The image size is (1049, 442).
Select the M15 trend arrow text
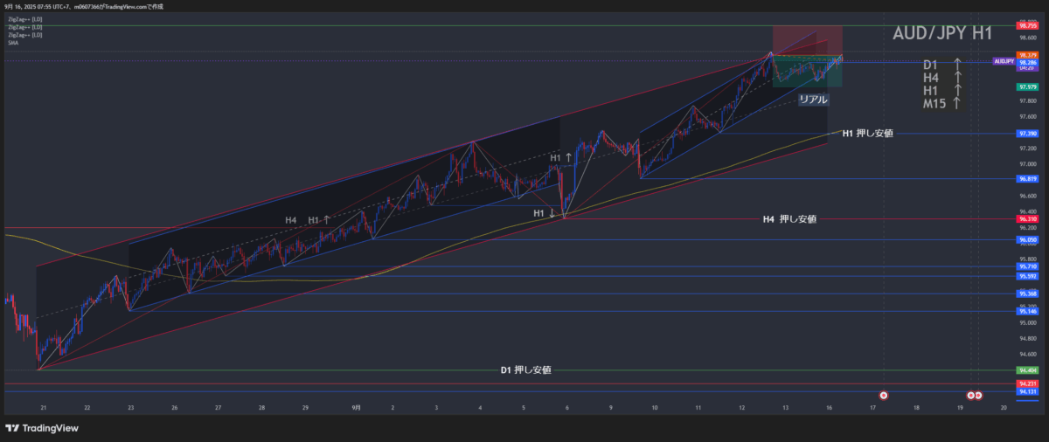[942, 104]
